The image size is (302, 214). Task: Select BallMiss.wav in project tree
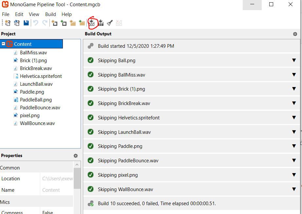coord(33,53)
